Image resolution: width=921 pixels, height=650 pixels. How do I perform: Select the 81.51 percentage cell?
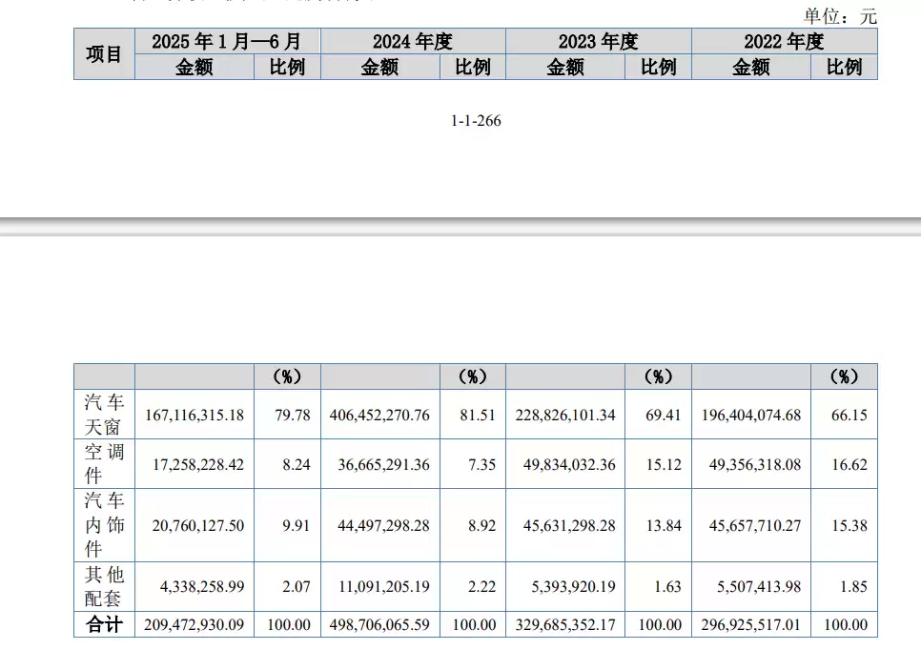pyautogui.click(x=473, y=415)
